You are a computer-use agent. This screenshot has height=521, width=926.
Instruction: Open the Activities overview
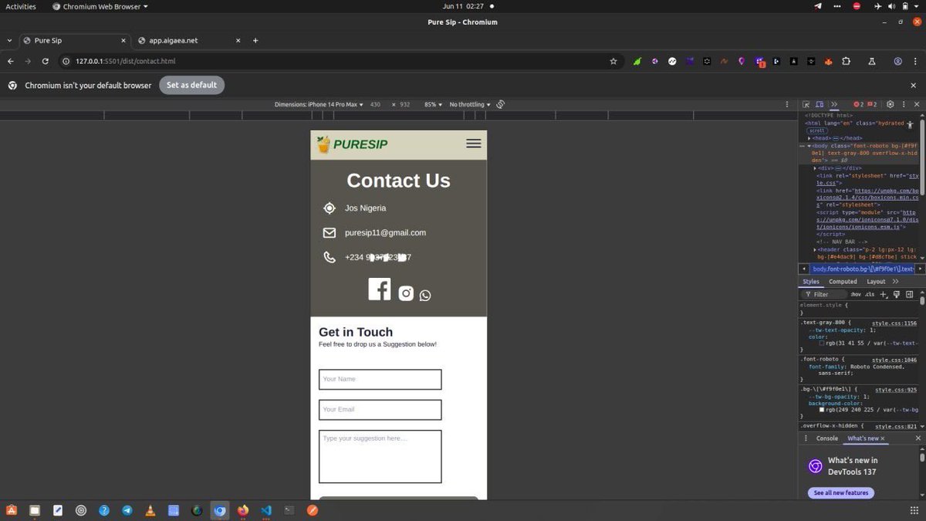pos(21,6)
